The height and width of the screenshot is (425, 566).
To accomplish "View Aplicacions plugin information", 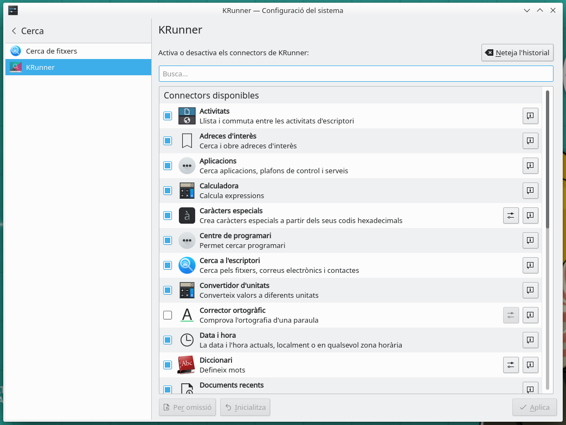I will [x=530, y=166].
